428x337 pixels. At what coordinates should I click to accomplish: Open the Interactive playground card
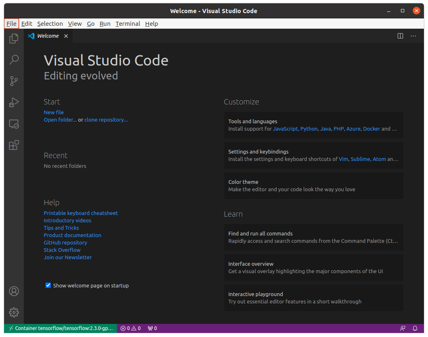[x=314, y=298]
